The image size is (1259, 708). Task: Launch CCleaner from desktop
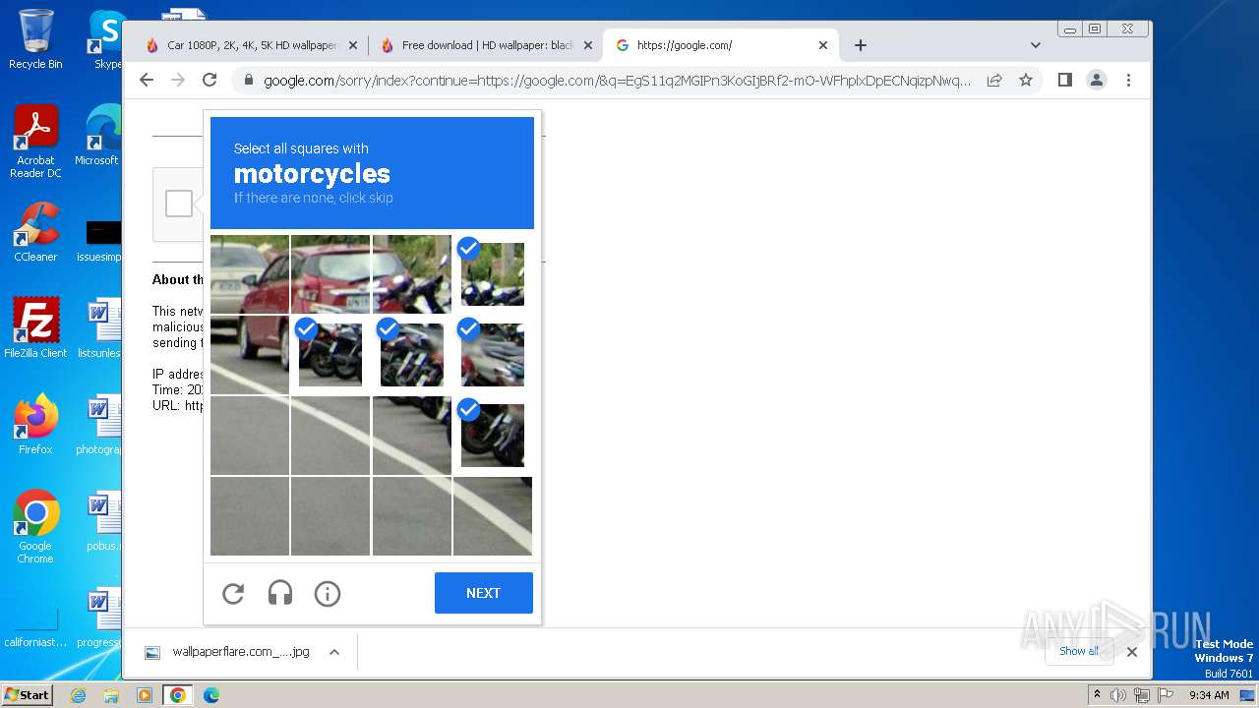point(35,233)
